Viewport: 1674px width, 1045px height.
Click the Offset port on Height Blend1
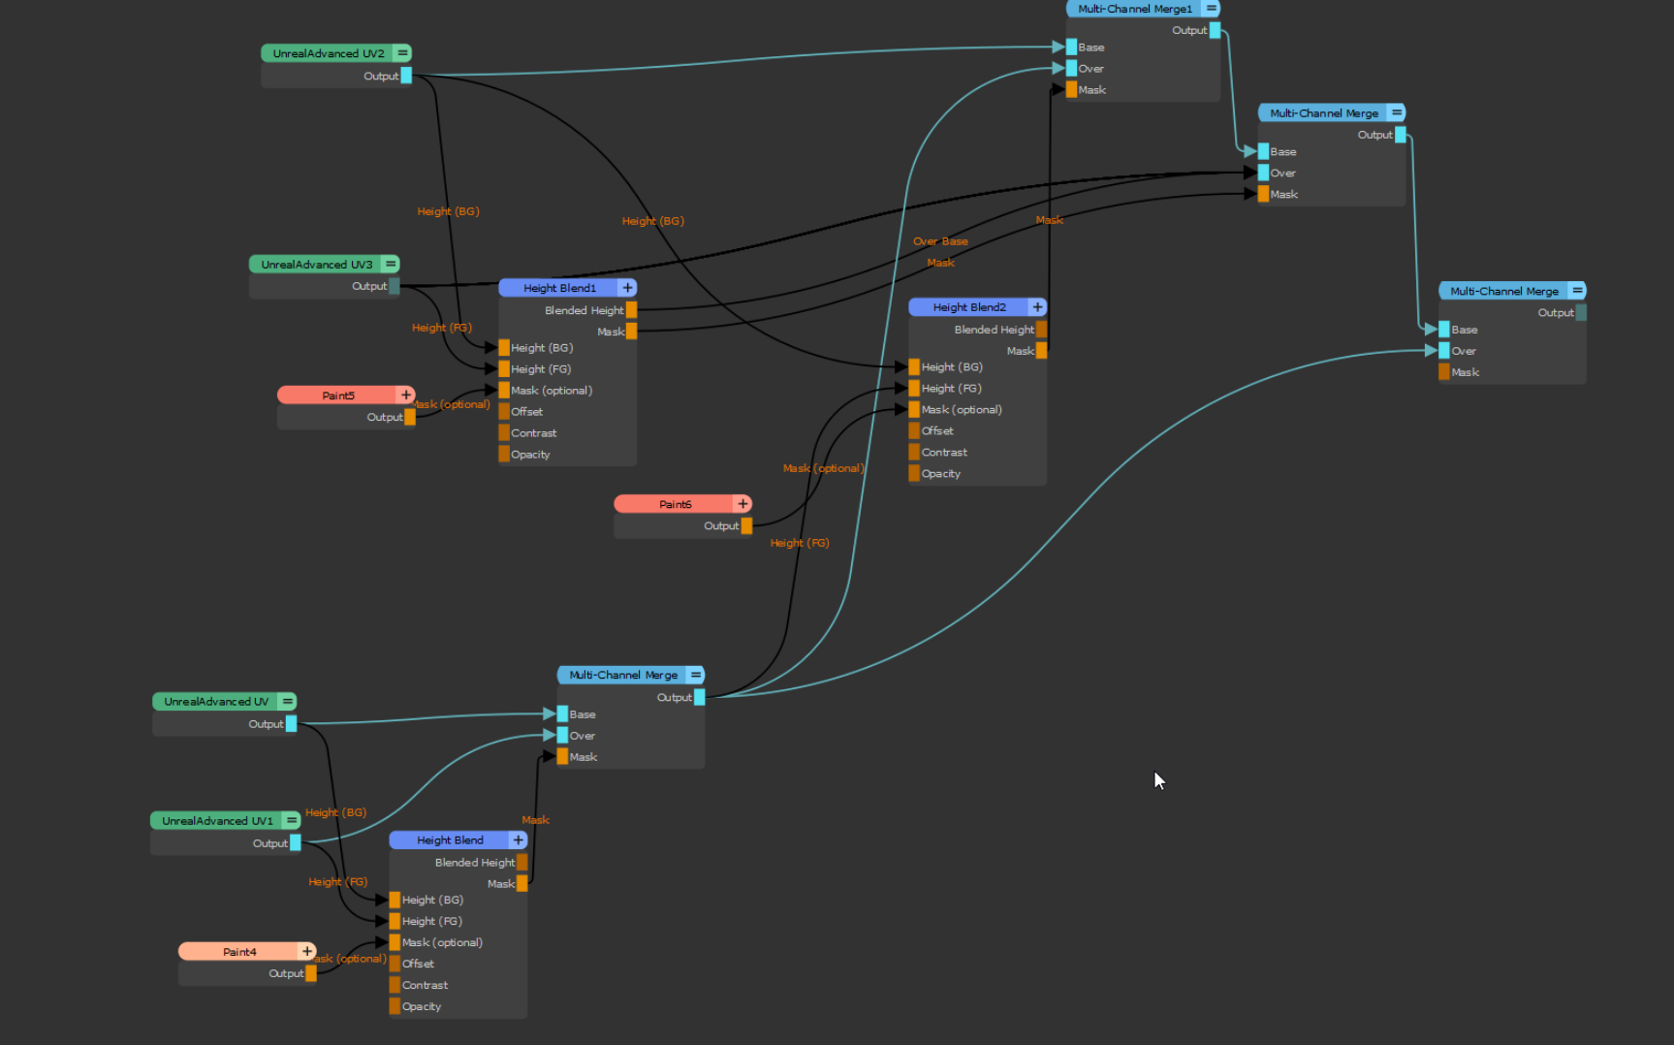pyautogui.click(x=504, y=412)
